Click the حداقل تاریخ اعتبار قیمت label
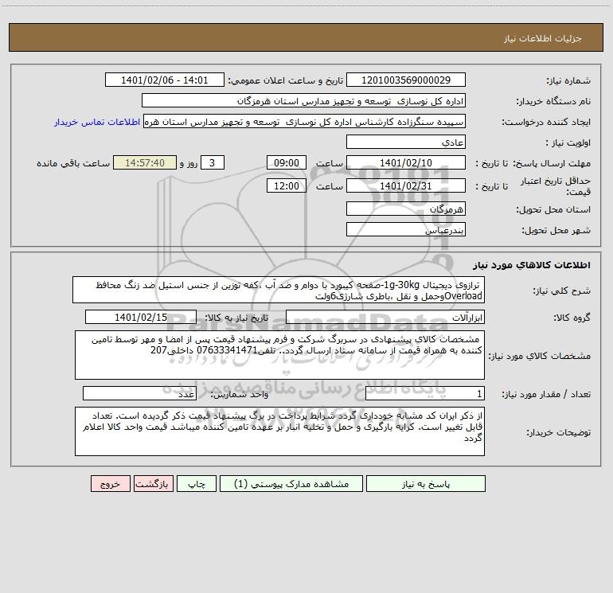The image size is (613, 593). pyautogui.click(x=556, y=186)
